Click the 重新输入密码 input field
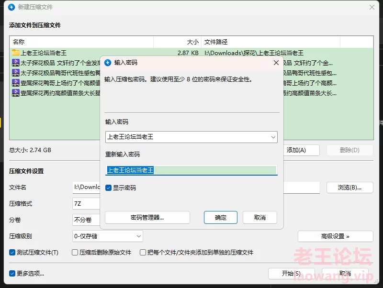 (x=191, y=170)
